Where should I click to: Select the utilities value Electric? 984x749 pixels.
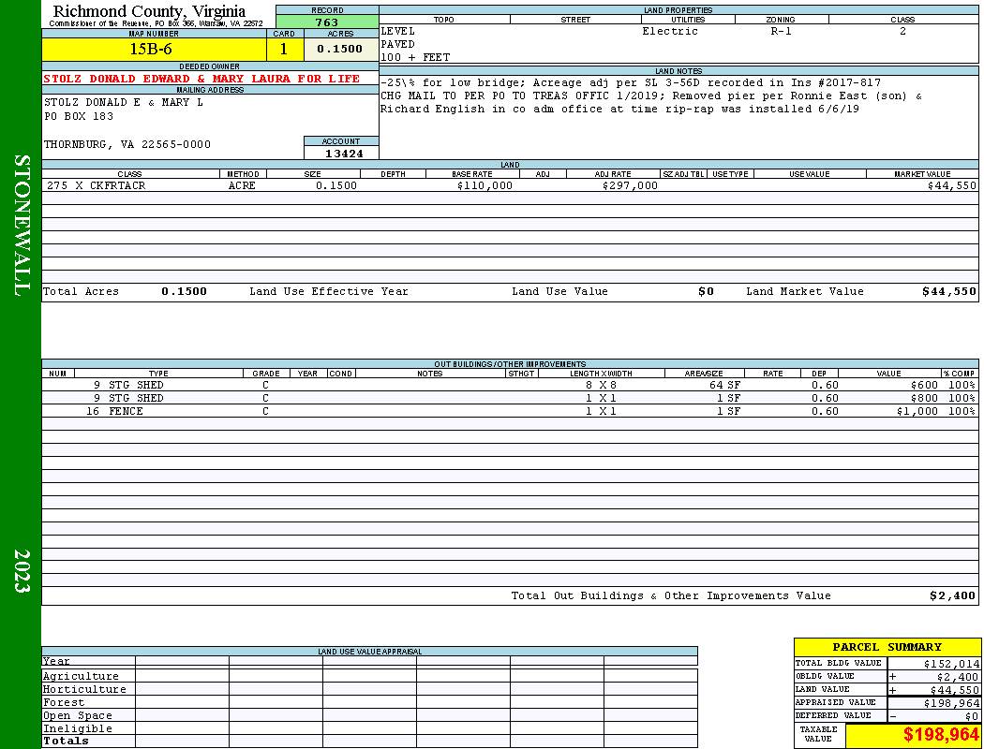[670, 31]
